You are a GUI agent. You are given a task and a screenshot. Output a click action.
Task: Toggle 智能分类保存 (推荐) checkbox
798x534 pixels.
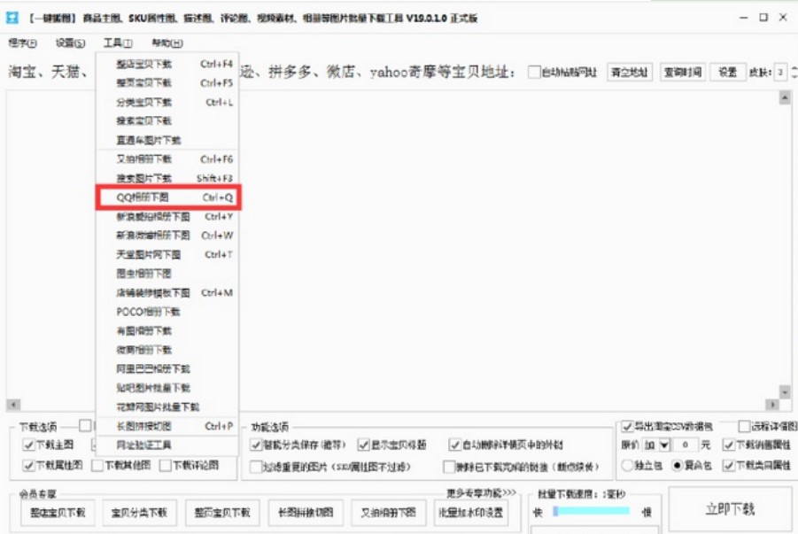click(x=256, y=445)
